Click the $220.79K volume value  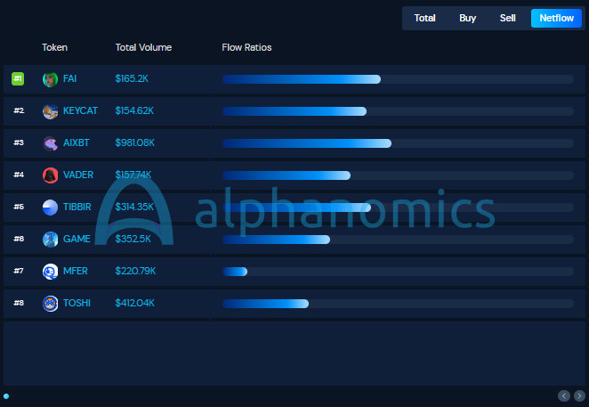(135, 271)
